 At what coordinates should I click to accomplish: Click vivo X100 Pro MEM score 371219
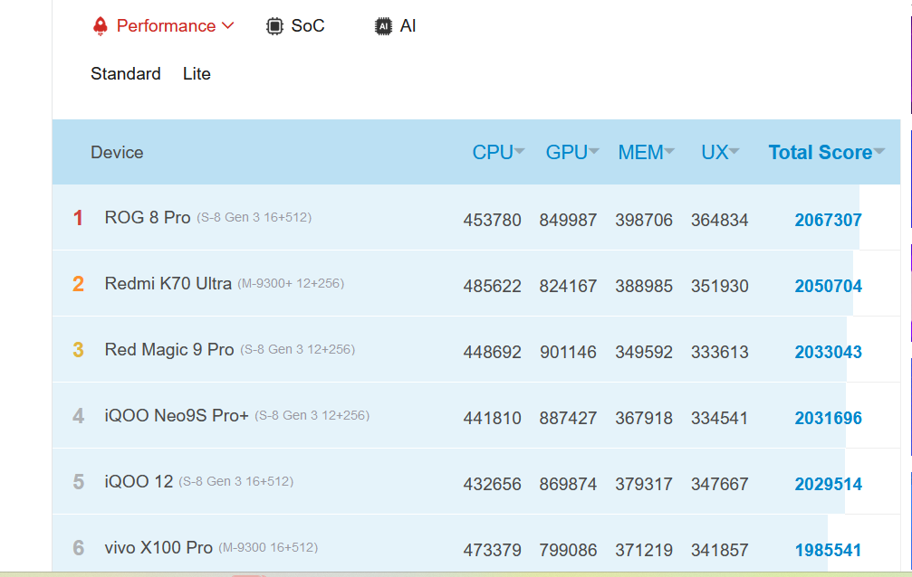[644, 550]
